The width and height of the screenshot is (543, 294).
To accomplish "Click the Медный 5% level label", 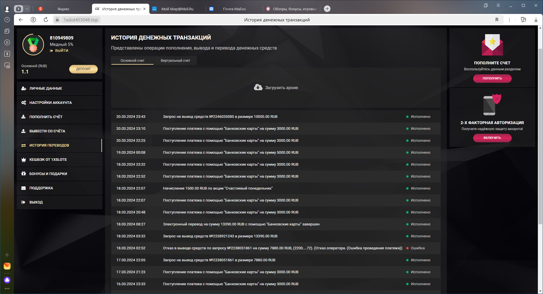I will (x=62, y=44).
